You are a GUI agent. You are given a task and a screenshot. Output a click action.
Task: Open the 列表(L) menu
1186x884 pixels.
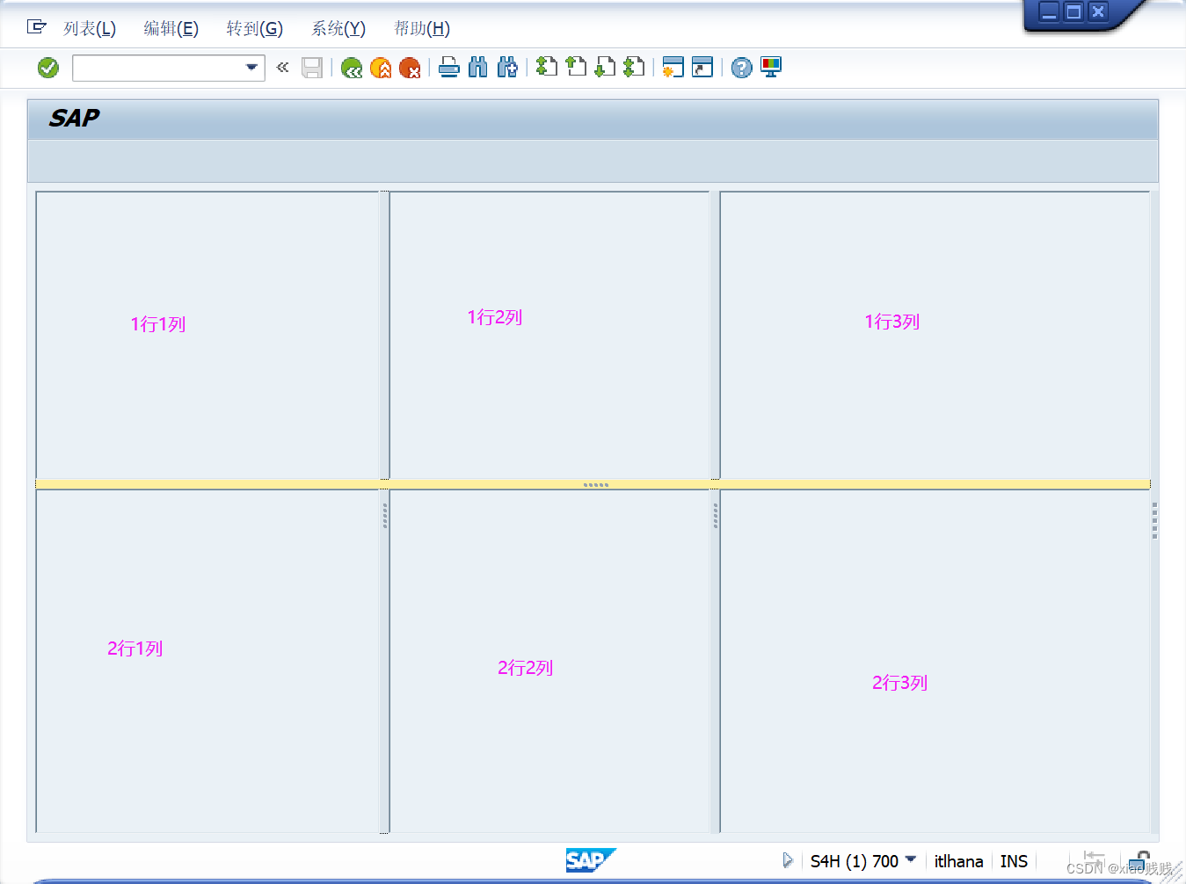click(90, 29)
